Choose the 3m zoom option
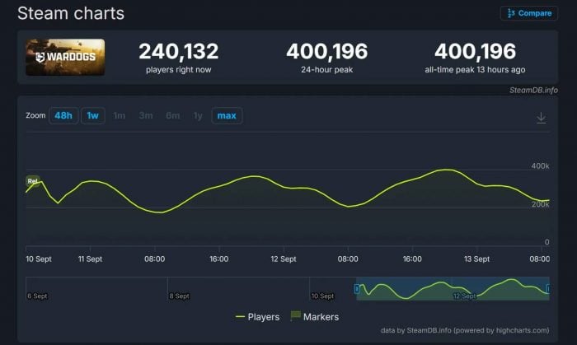 (x=146, y=116)
